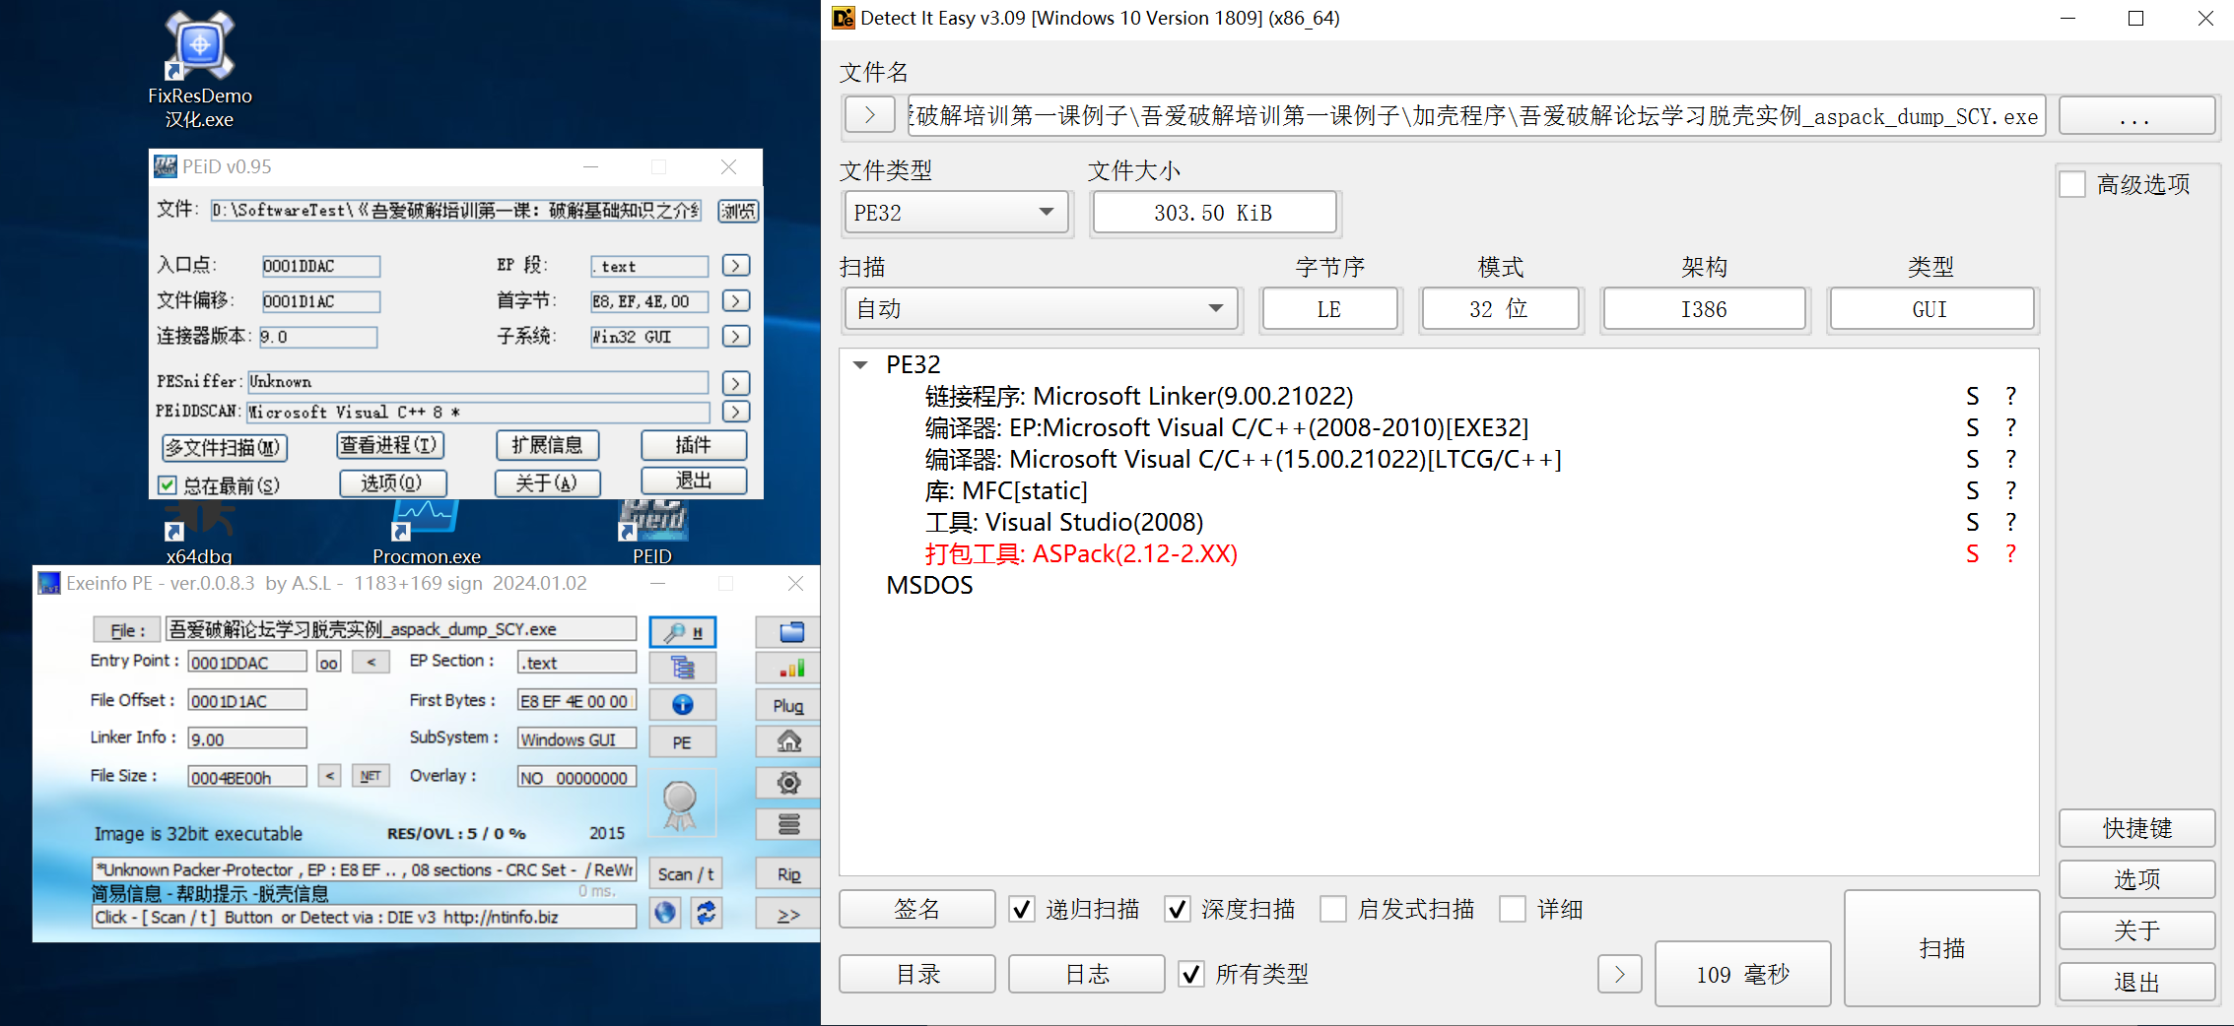The image size is (2234, 1026).
Task: Click the gear options icon in Exeinfo PE
Action: (x=788, y=783)
